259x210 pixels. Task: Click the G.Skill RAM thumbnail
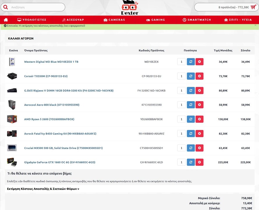(12, 90)
